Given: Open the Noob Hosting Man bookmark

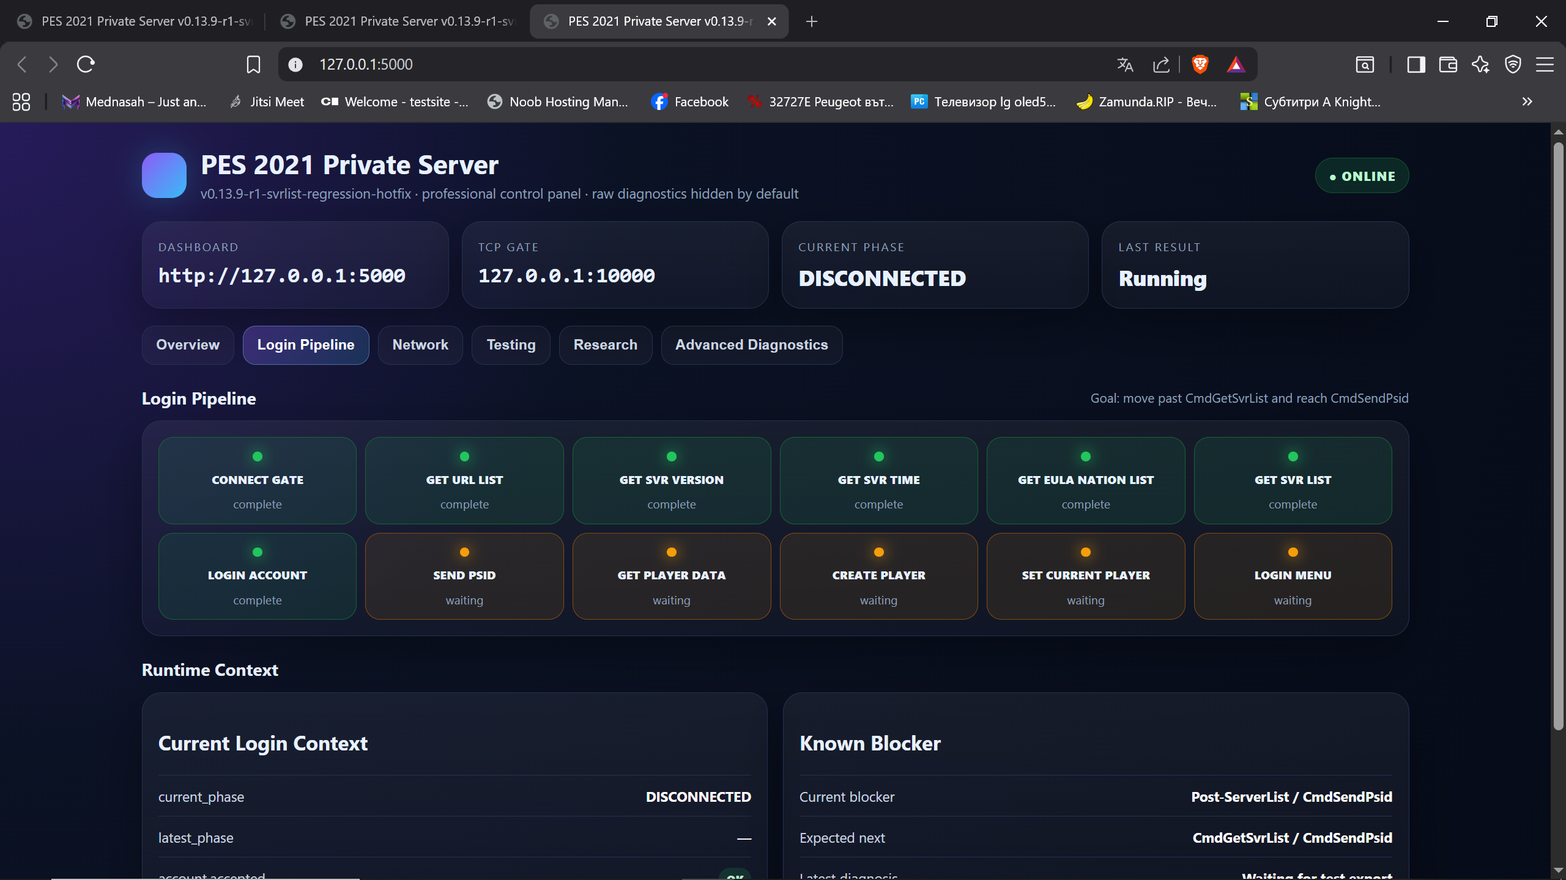Looking at the screenshot, I should [558, 101].
